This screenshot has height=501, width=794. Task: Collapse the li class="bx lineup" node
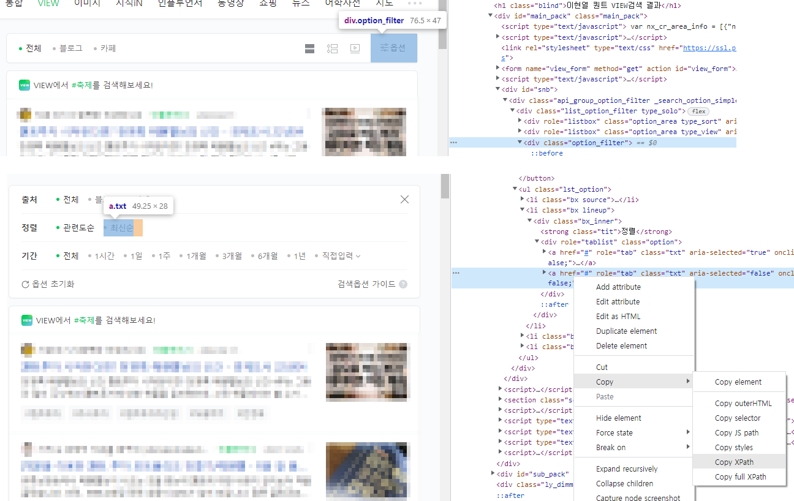[x=523, y=210]
